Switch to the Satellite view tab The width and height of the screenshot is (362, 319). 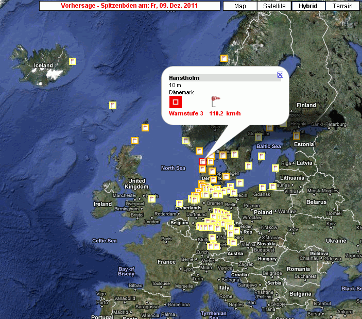tap(274, 6)
